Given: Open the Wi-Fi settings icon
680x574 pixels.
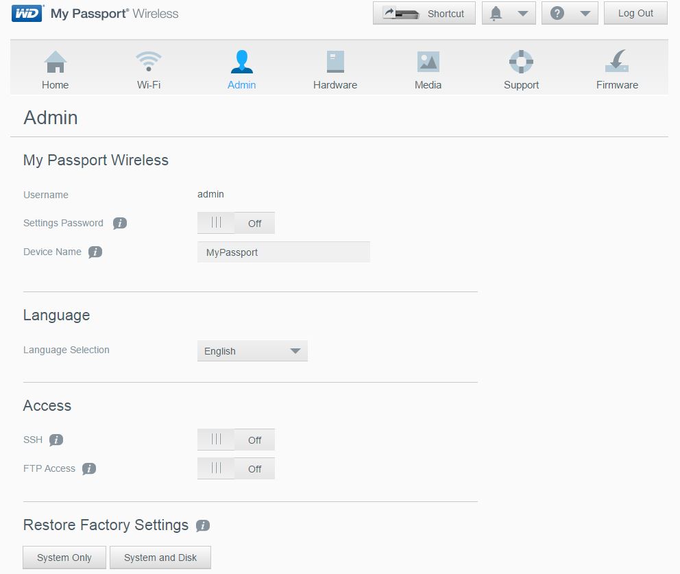Looking at the screenshot, I should pyautogui.click(x=149, y=62).
